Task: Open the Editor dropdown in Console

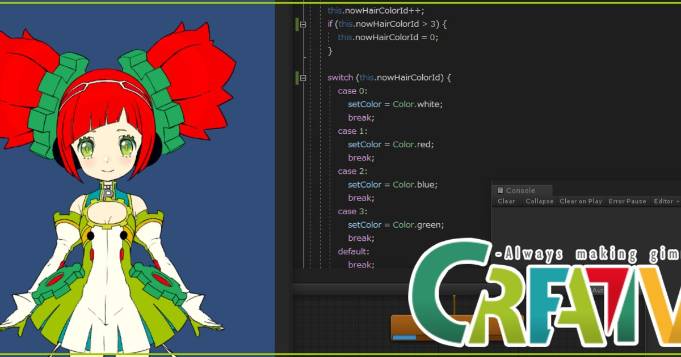Action: pos(665,201)
